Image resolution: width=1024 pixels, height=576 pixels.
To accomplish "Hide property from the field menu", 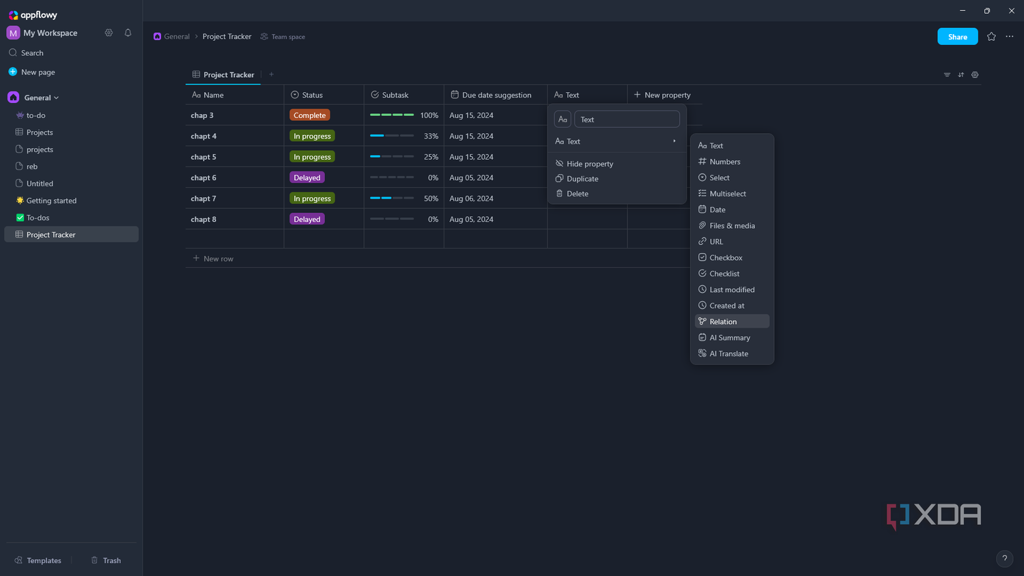I will coord(617,164).
